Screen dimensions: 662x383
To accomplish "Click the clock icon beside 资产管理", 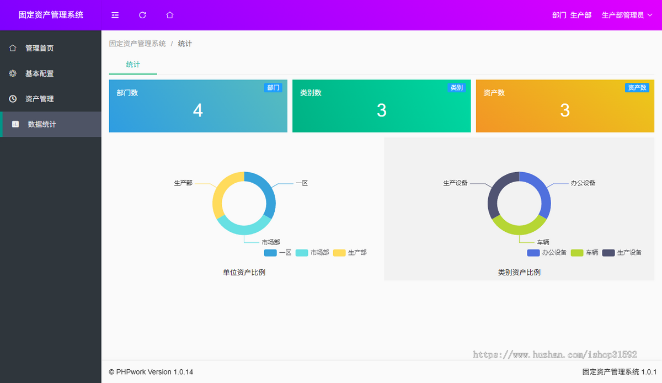I will point(12,99).
